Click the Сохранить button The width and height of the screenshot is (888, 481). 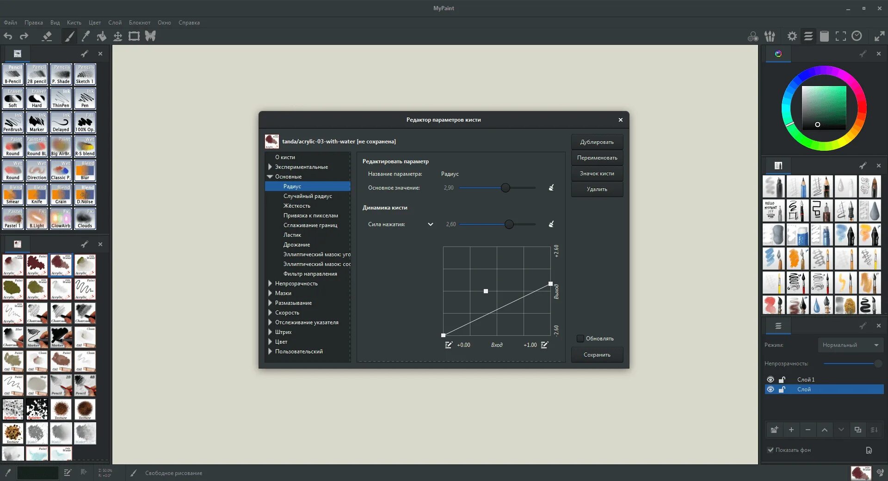(x=597, y=355)
